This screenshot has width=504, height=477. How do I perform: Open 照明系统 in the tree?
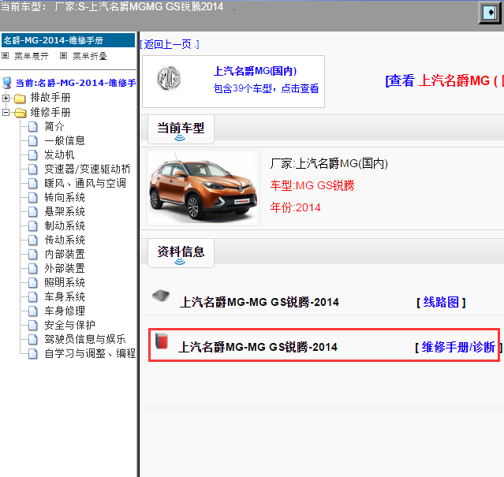click(65, 283)
